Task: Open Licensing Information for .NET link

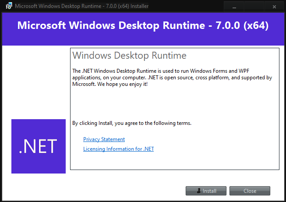Action: (x=118, y=149)
